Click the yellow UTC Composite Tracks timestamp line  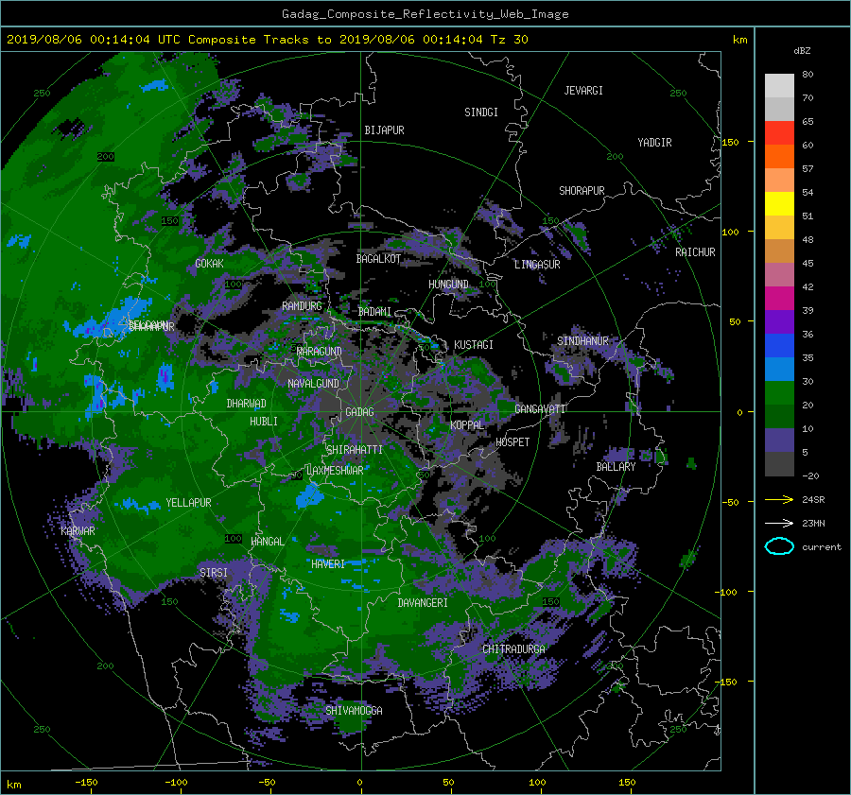(267, 40)
